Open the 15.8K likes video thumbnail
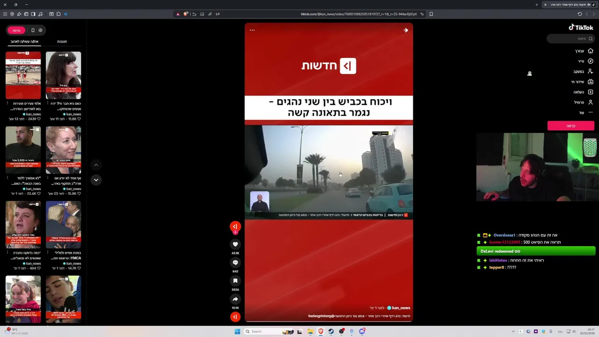 pos(63,150)
